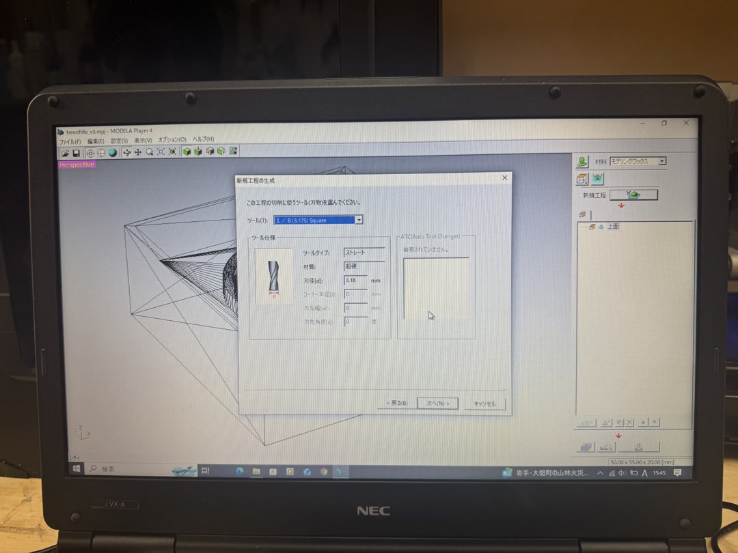
Task: Click the teal modeling form icon in right panel
Action: point(597,179)
